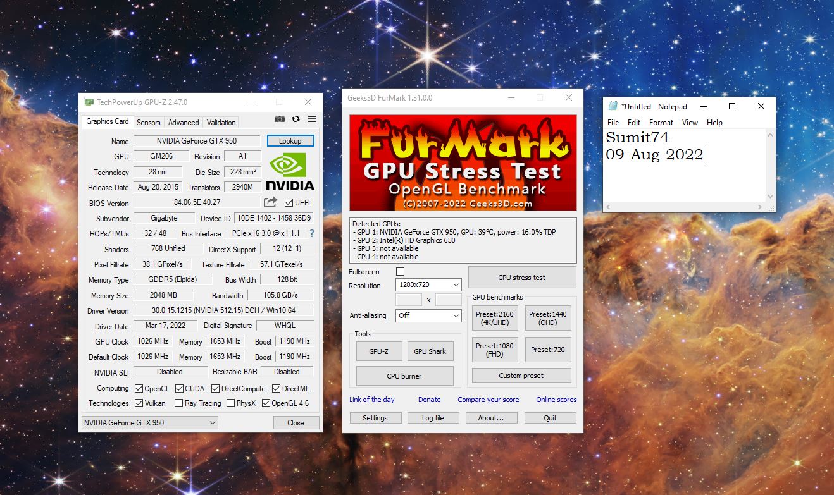Open the NVIDIA GeForce GTX 950 GPU selector
The width and height of the screenshot is (834, 495).
150,422
